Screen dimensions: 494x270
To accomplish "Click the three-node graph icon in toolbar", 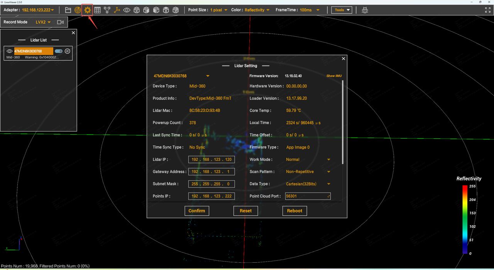I will (x=107, y=10).
